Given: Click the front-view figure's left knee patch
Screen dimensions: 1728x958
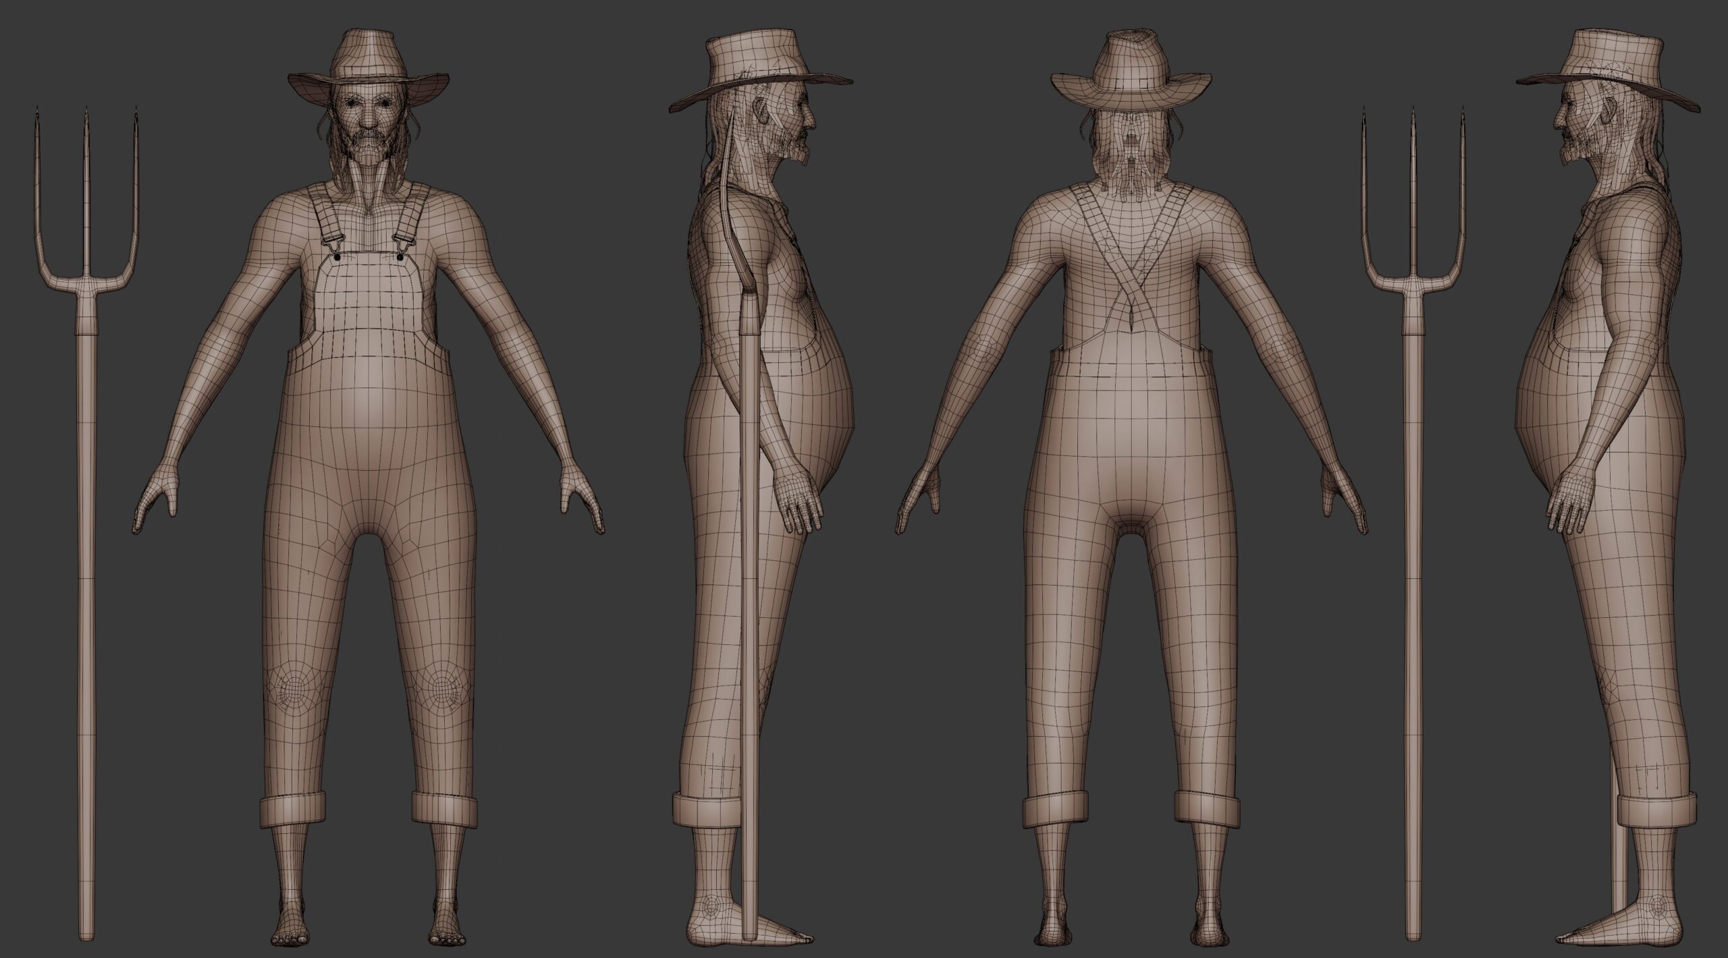Looking at the screenshot, I should click(295, 690).
